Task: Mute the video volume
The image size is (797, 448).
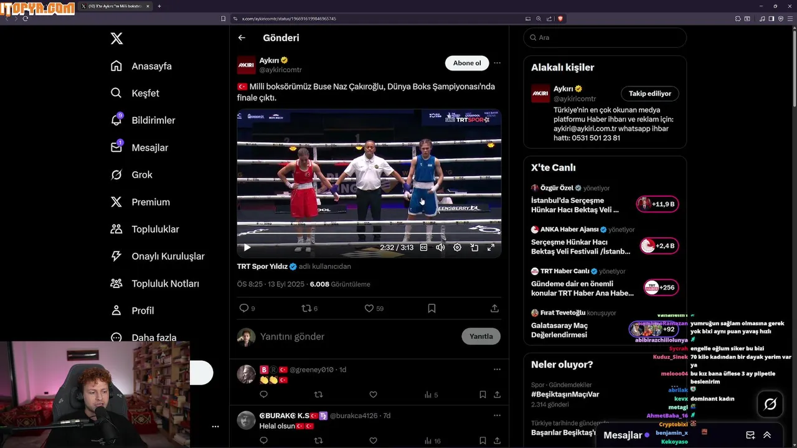Action: tap(440, 248)
